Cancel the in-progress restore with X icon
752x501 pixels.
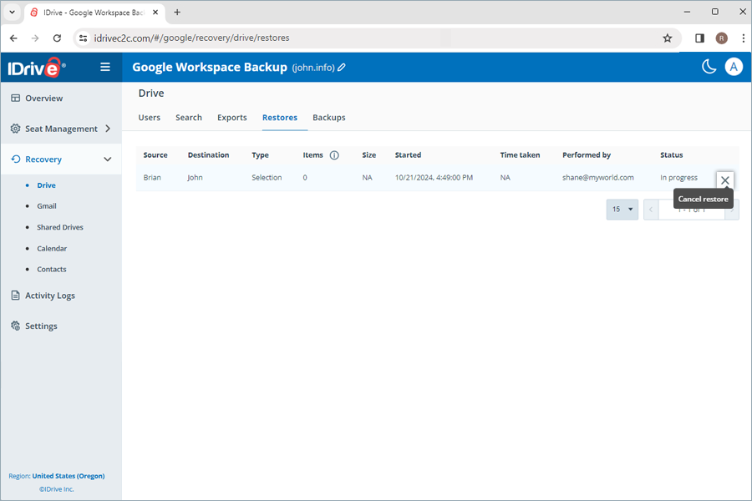[x=724, y=180]
